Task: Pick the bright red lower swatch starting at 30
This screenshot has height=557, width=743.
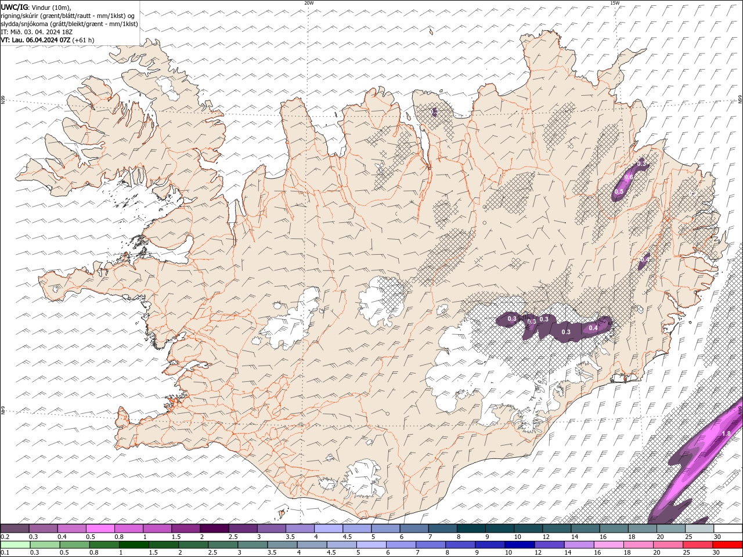Action: [x=727, y=545]
